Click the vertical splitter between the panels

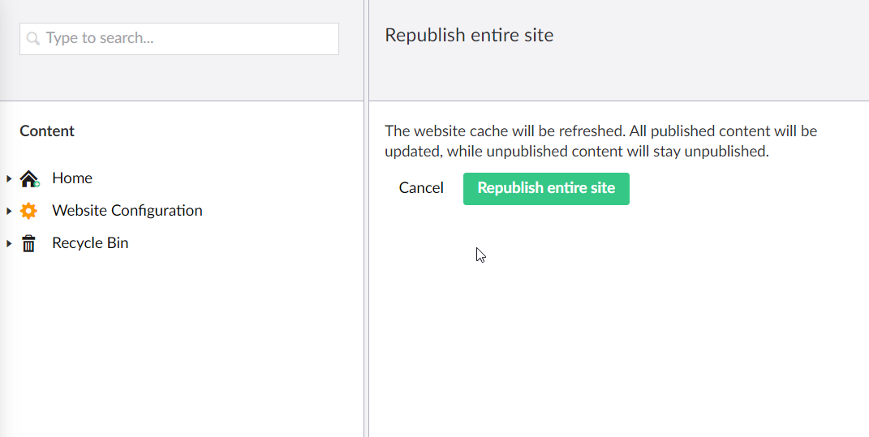click(x=366, y=218)
